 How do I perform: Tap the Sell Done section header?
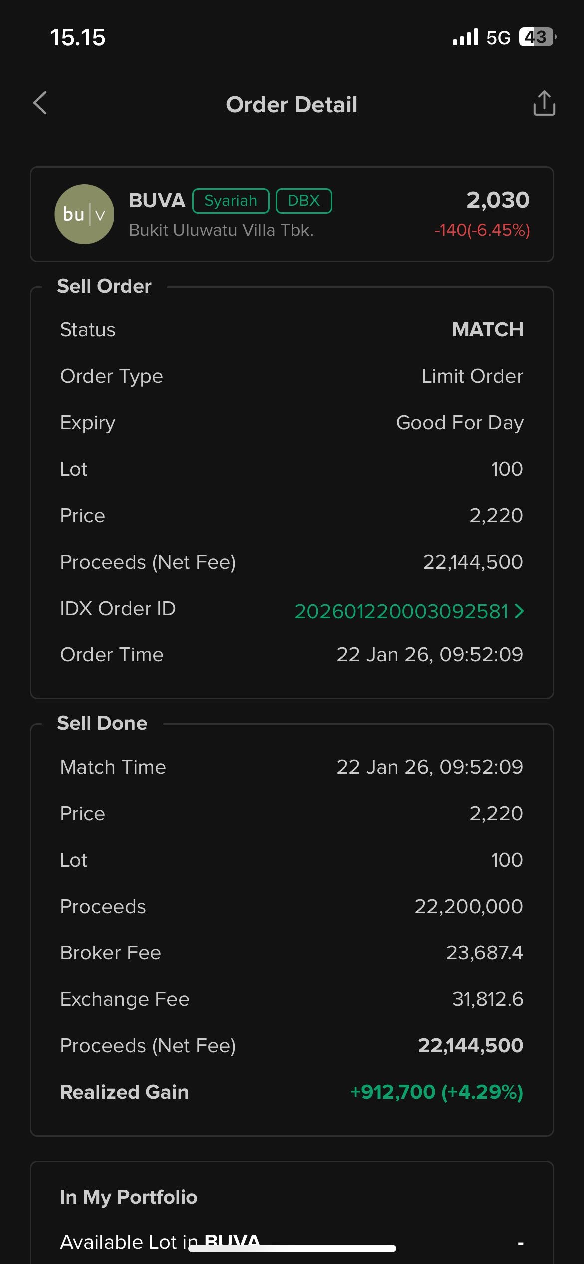(102, 723)
